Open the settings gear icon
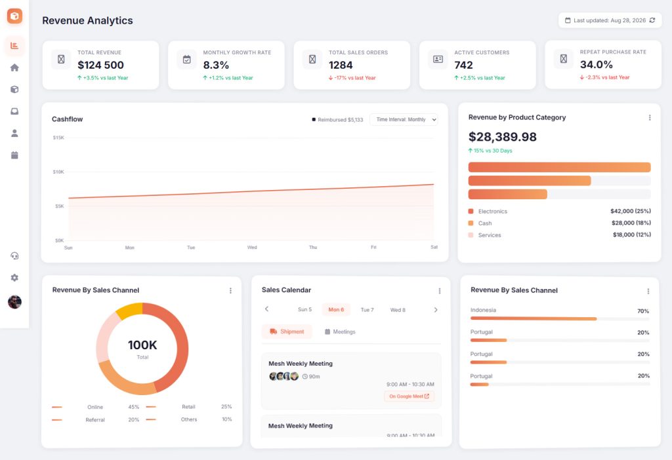Screen dimensions: 672x460 (x=14, y=278)
